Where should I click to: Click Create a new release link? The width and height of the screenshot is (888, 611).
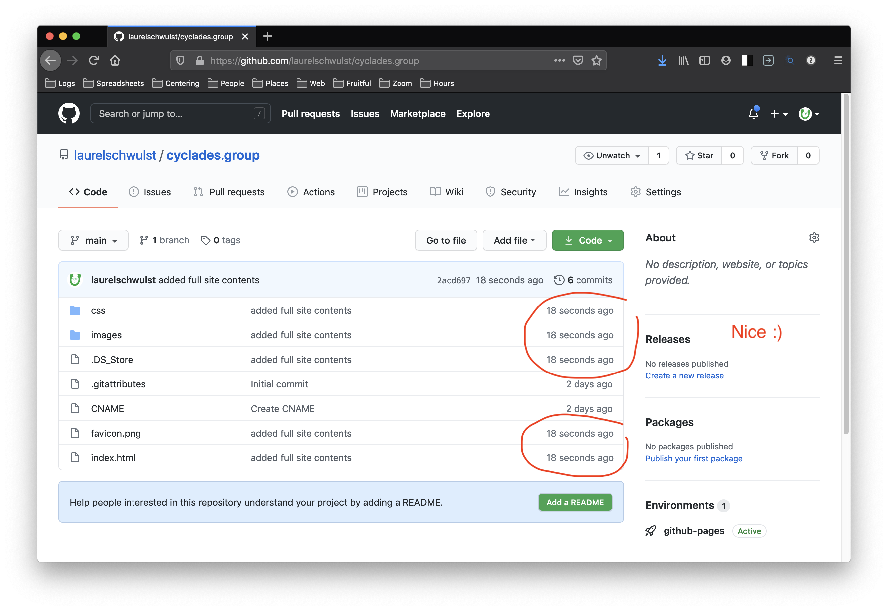pos(684,375)
